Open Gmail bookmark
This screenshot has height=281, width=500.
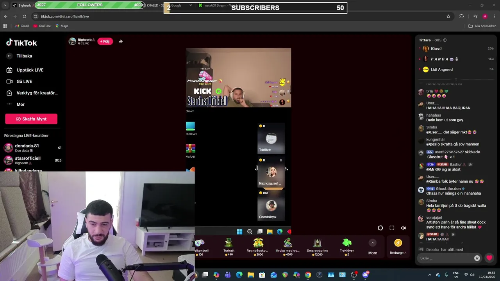click(22, 26)
